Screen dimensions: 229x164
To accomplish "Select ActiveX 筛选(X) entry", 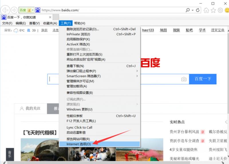I will (100, 44).
